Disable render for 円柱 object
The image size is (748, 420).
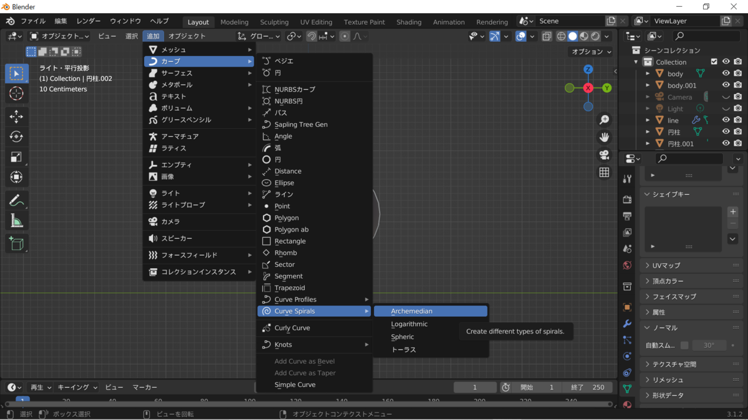738,132
